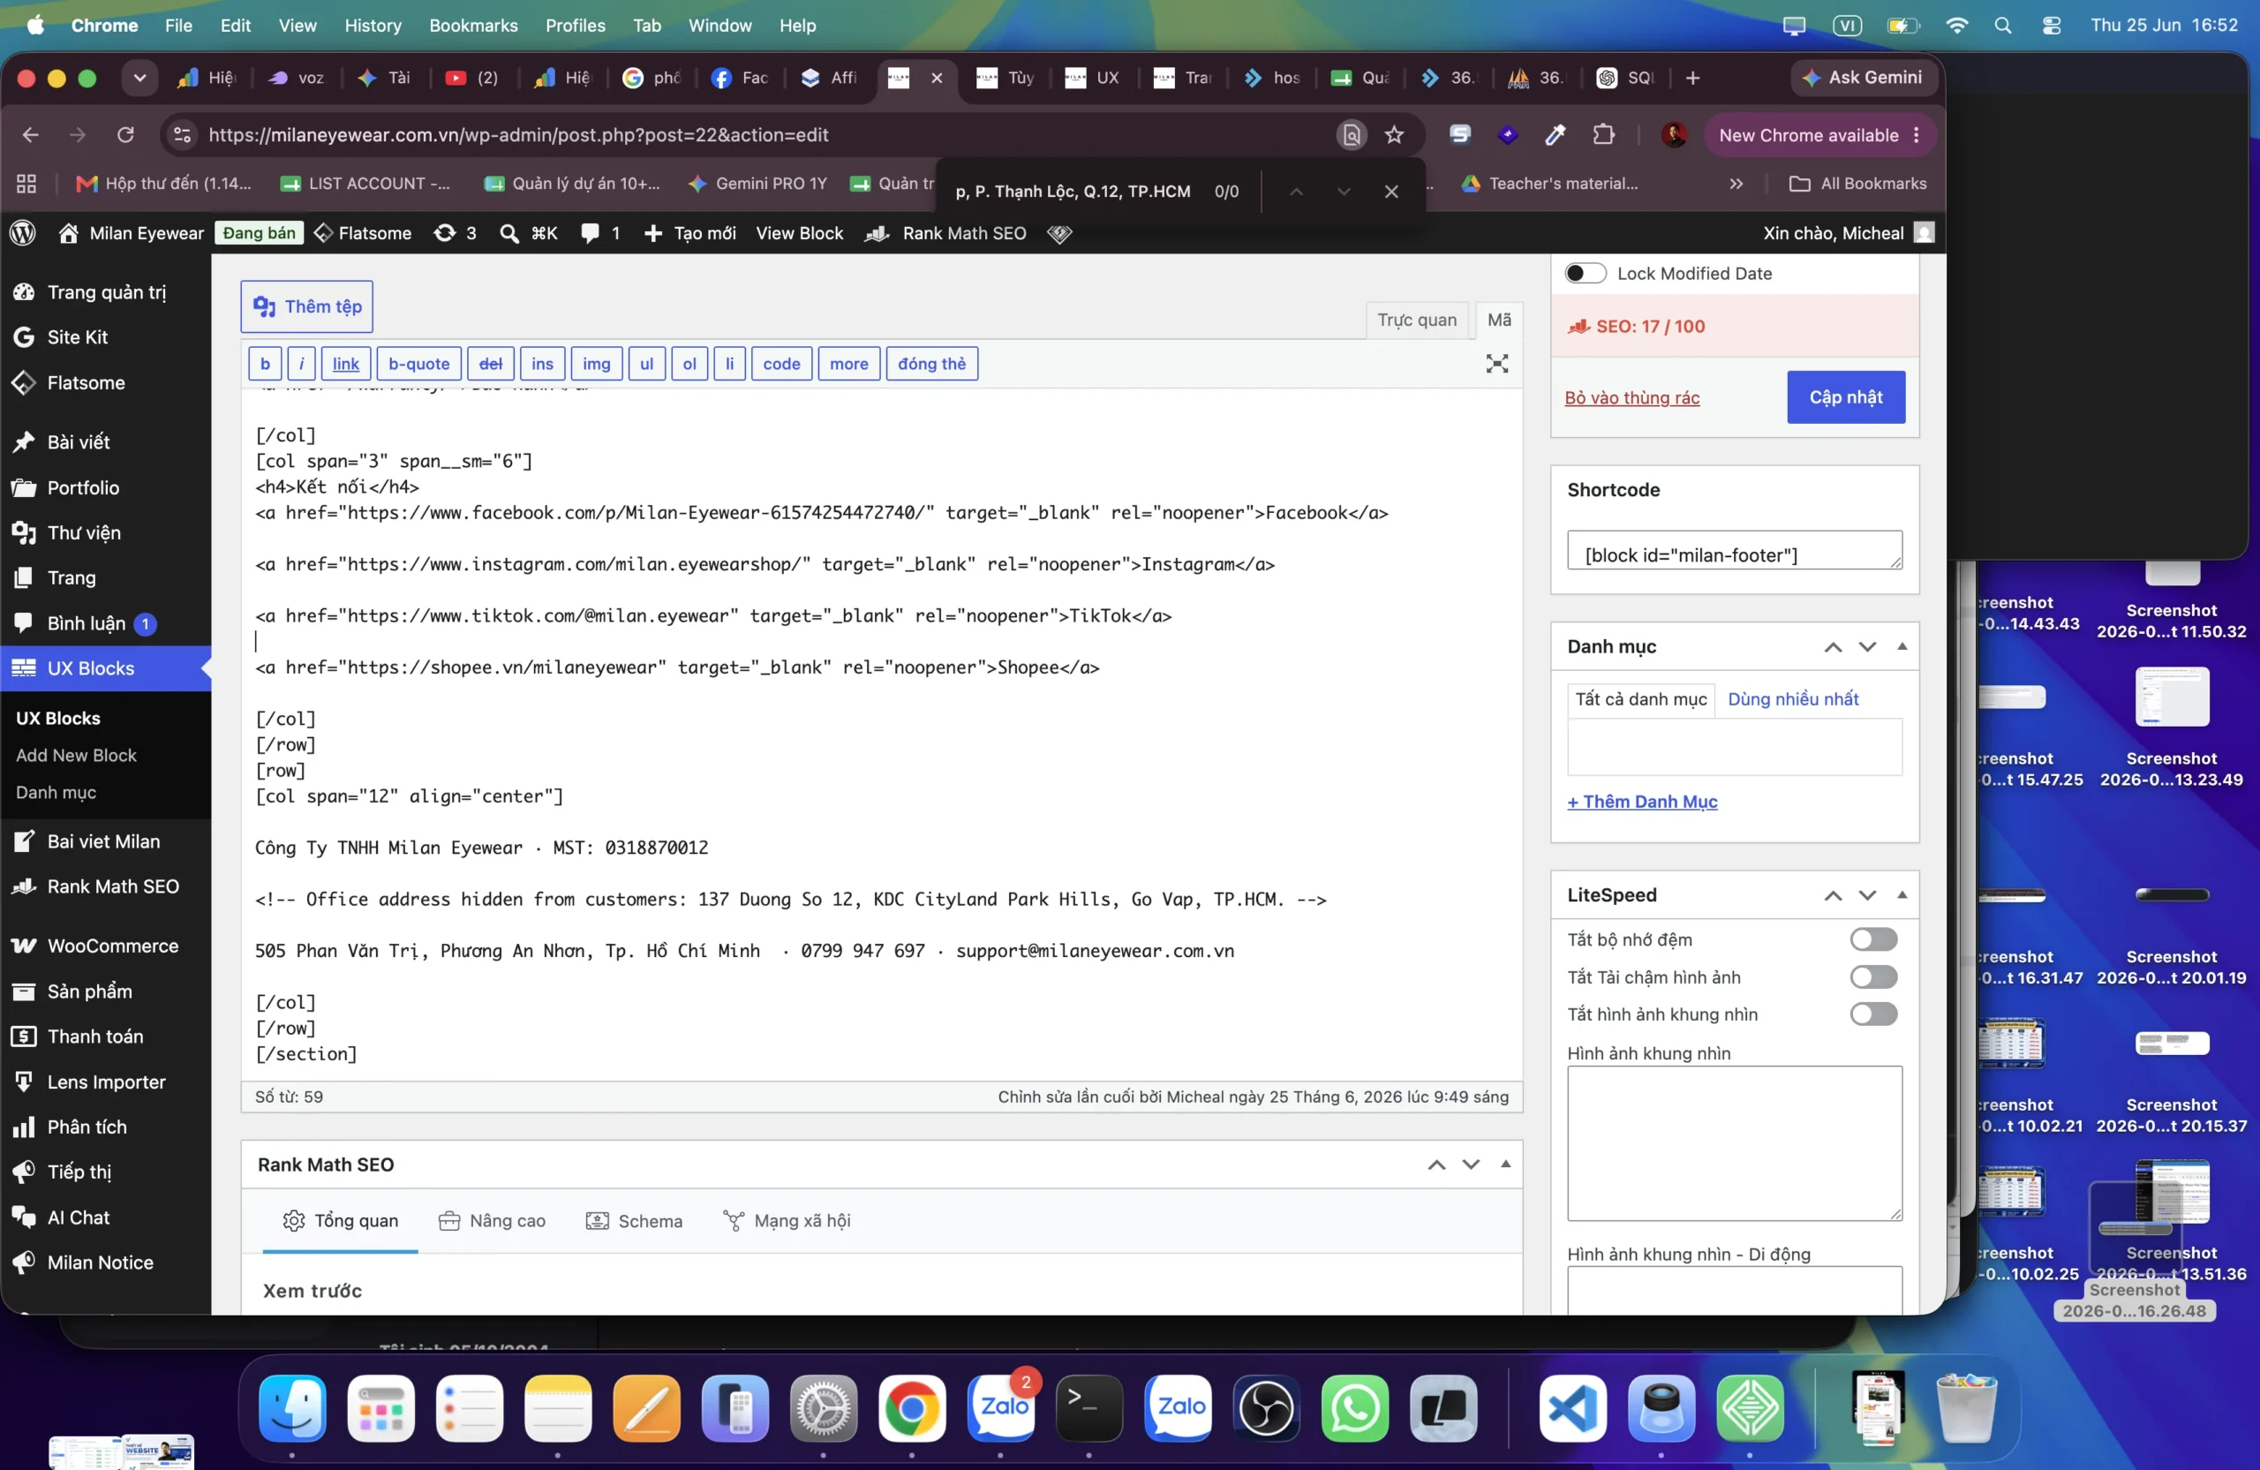Open the Nâng cao tab
Image resolution: width=2260 pixels, height=1470 pixels.
[492, 1221]
